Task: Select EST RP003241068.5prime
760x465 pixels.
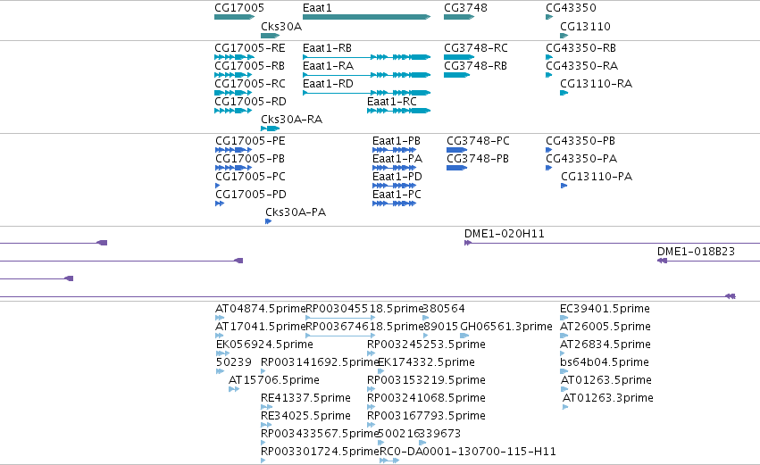Action: click(427, 399)
